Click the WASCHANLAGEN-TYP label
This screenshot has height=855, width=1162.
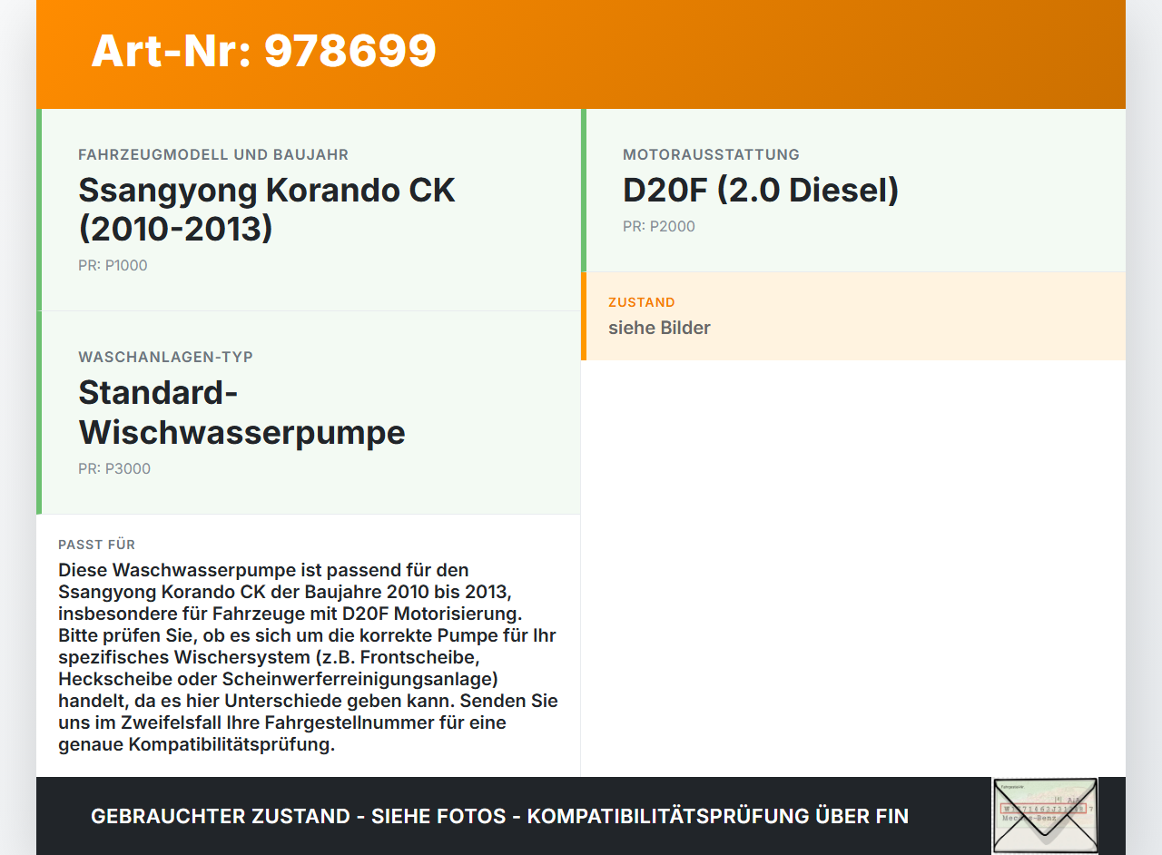166,357
